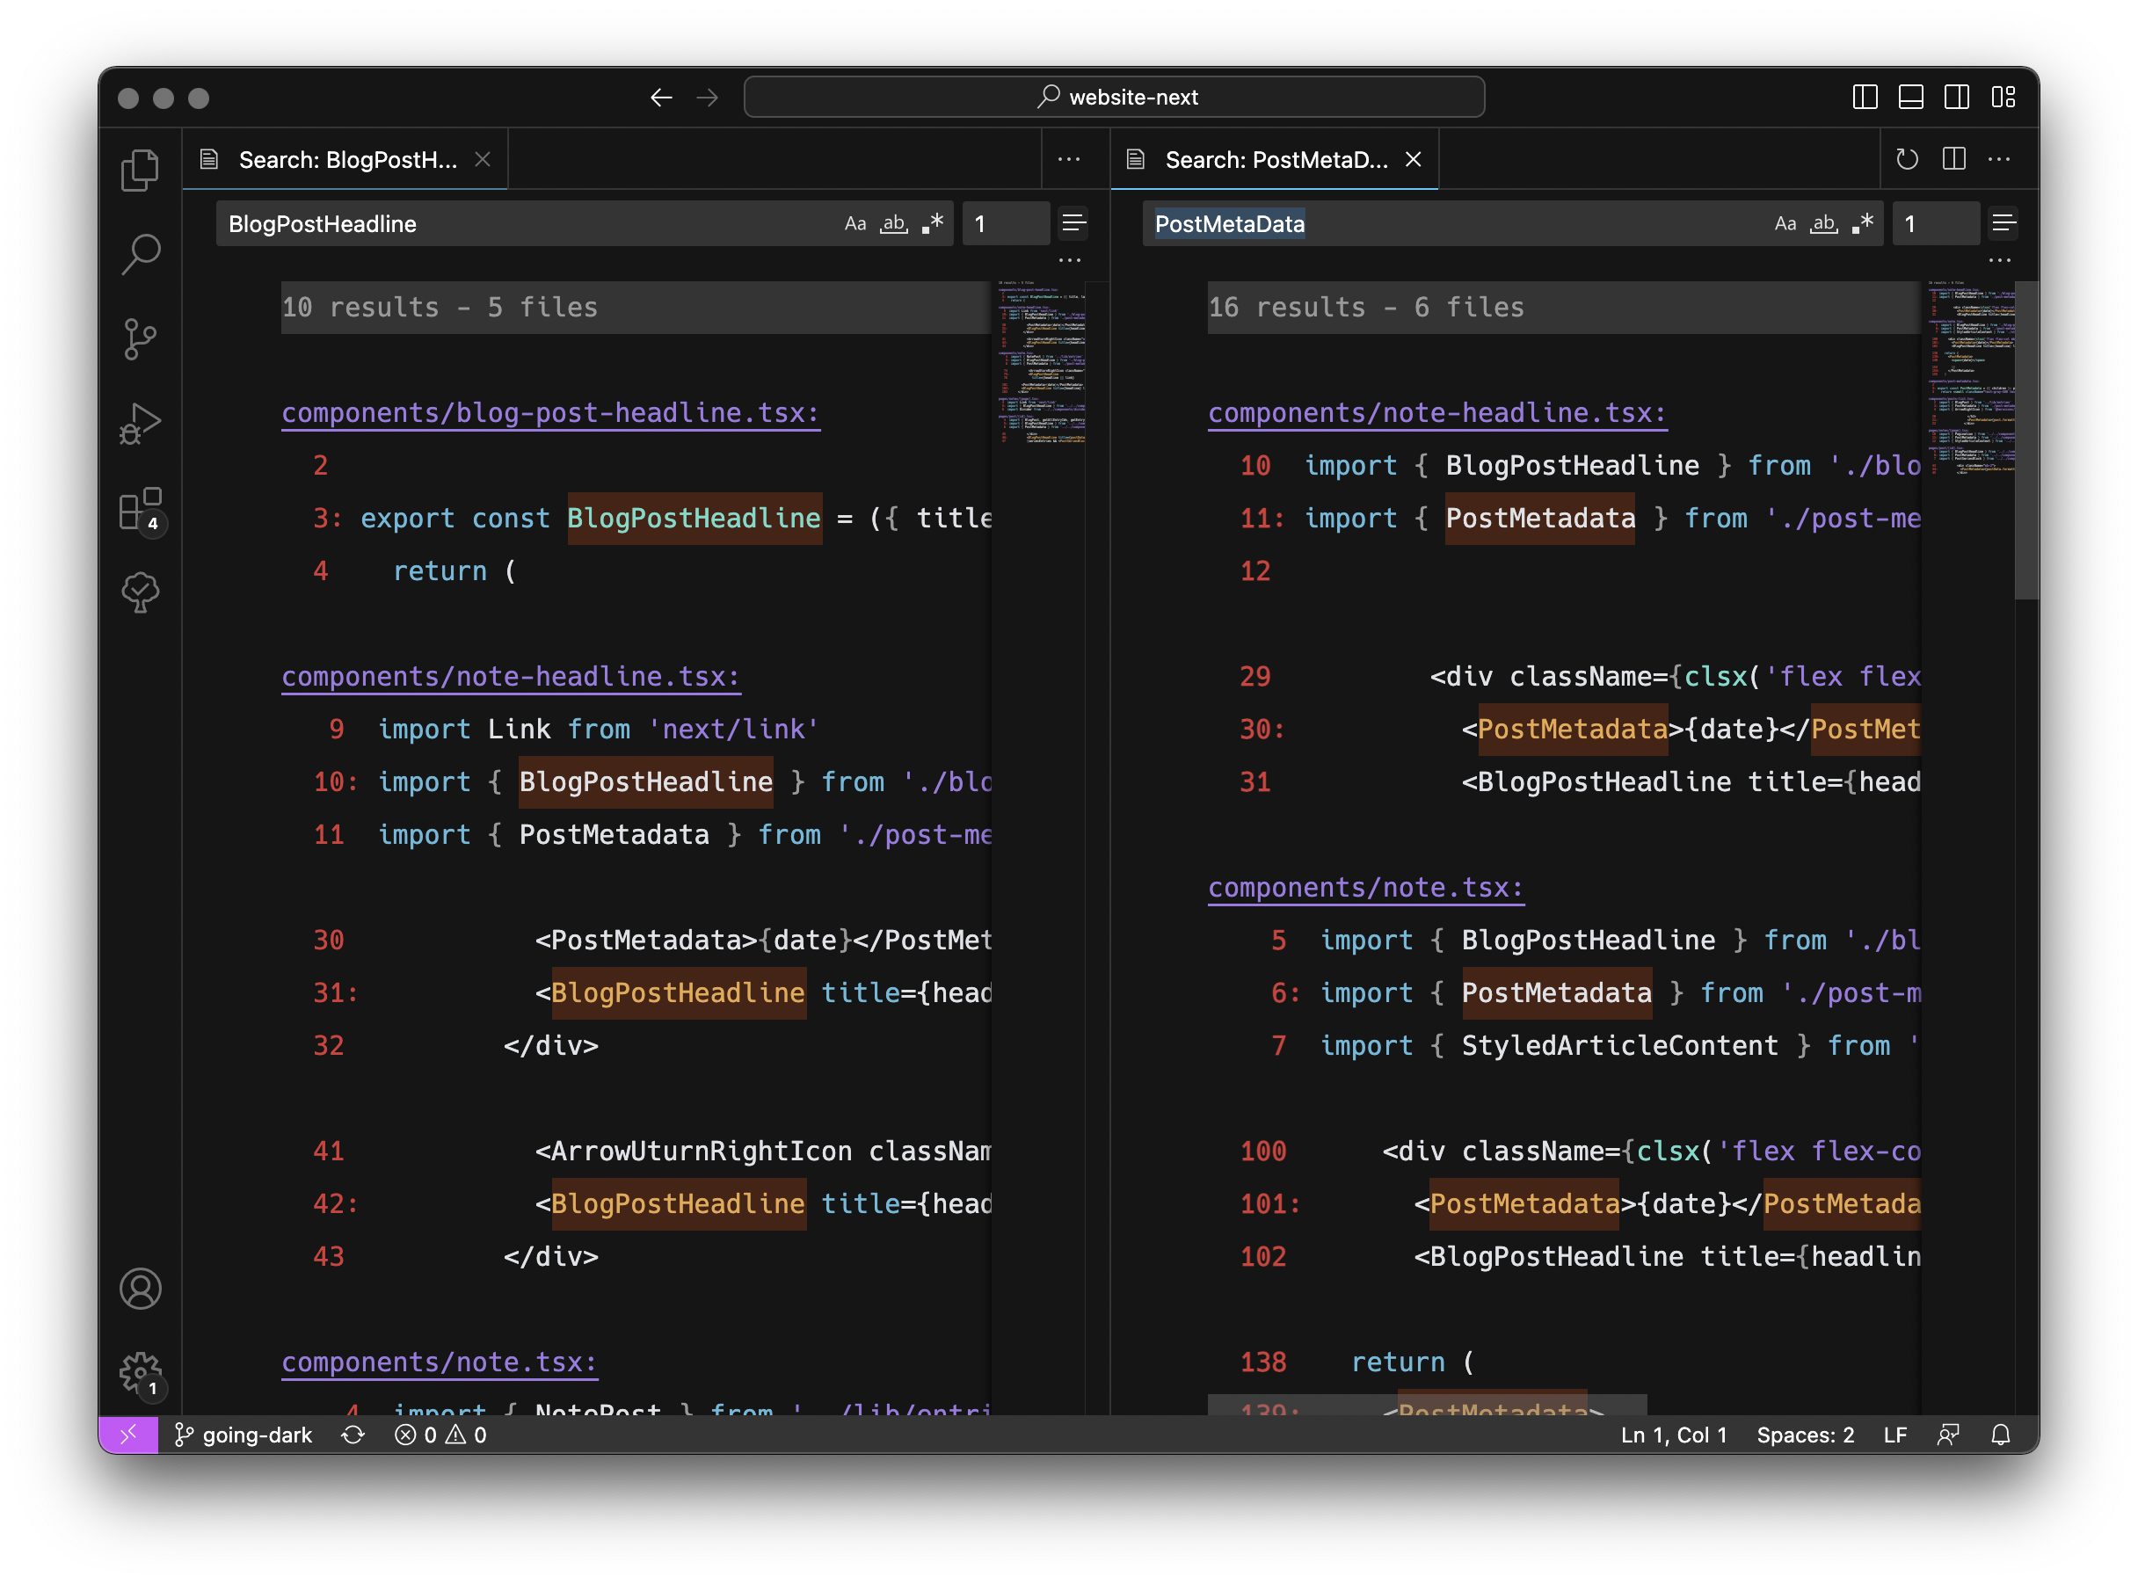The image size is (2138, 1584).
Task: Click the BlogPostHeadline search input field
Action: click(582, 223)
